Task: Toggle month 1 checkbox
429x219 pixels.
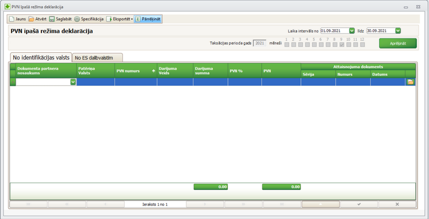Action: click(287, 45)
